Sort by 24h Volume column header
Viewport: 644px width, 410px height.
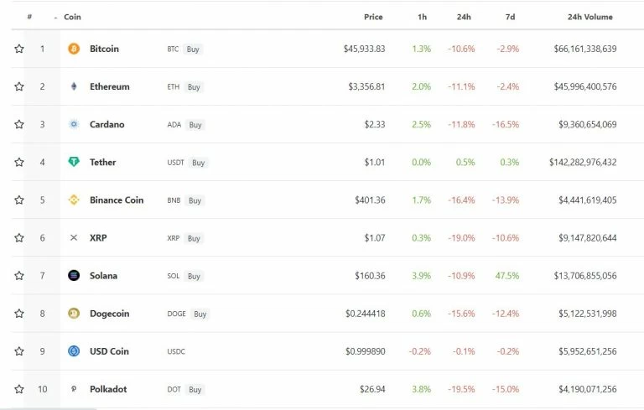click(x=589, y=17)
